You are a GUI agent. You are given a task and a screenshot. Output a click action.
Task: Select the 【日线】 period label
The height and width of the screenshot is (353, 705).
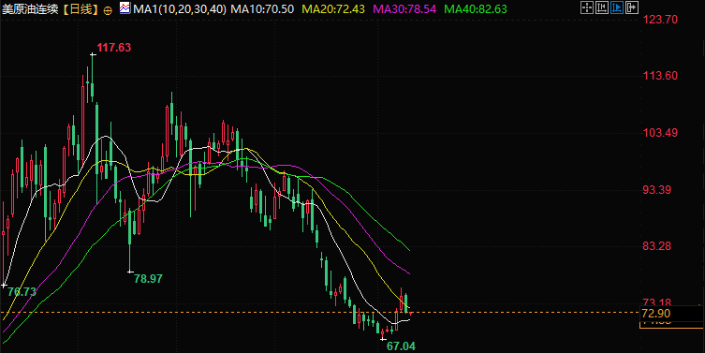pos(80,9)
